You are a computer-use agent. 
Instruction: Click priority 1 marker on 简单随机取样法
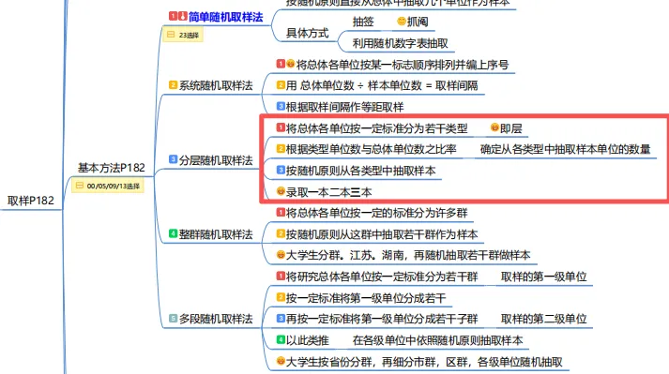(173, 16)
